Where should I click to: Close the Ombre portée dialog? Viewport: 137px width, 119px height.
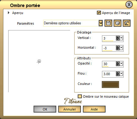click(129, 5)
